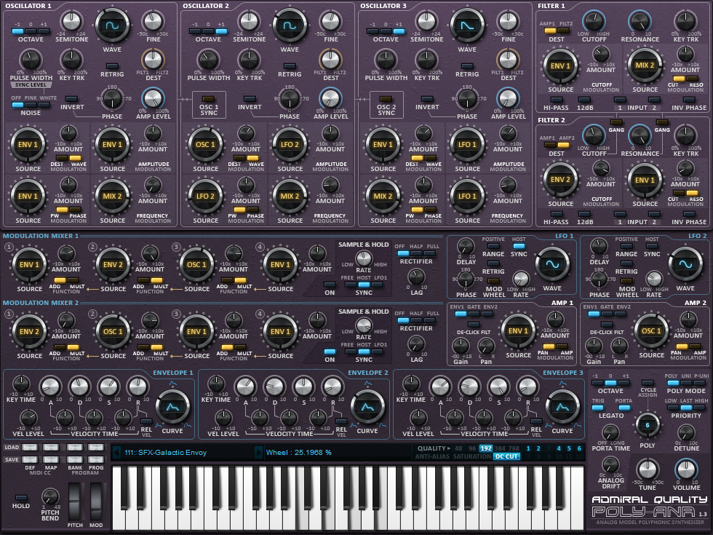The height and width of the screenshot is (535, 713).
Task: Open Oscillator 1 frequency modulation MIX 2 source
Action: (x=112, y=197)
